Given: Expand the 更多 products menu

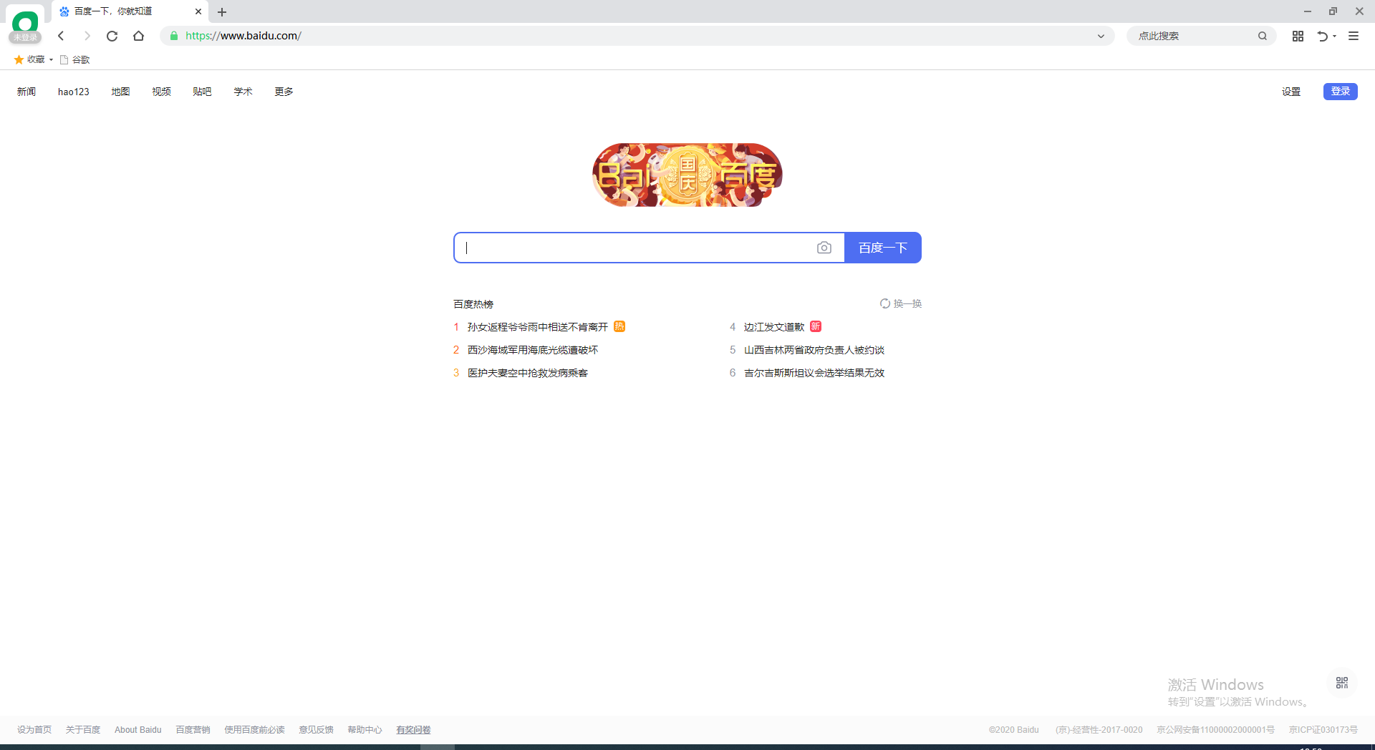Looking at the screenshot, I should [284, 92].
